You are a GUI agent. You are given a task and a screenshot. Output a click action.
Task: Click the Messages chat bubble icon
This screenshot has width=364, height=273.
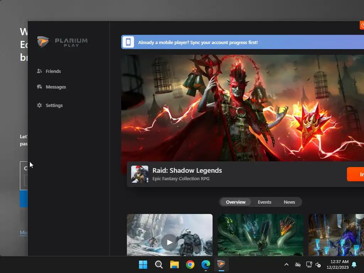39,87
